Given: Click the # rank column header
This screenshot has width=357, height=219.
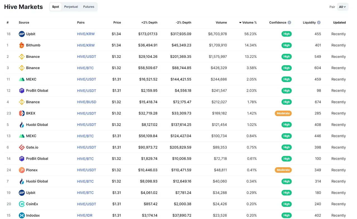Looking at the screenshot, I should (8, 22).
